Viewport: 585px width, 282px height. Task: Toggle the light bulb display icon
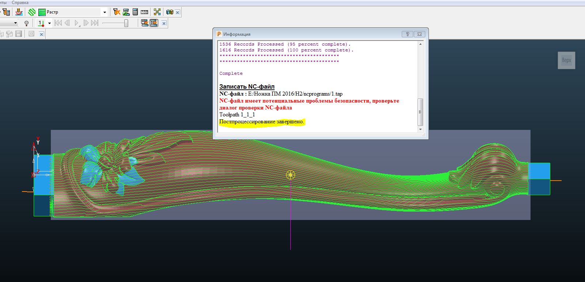[26, 23]
